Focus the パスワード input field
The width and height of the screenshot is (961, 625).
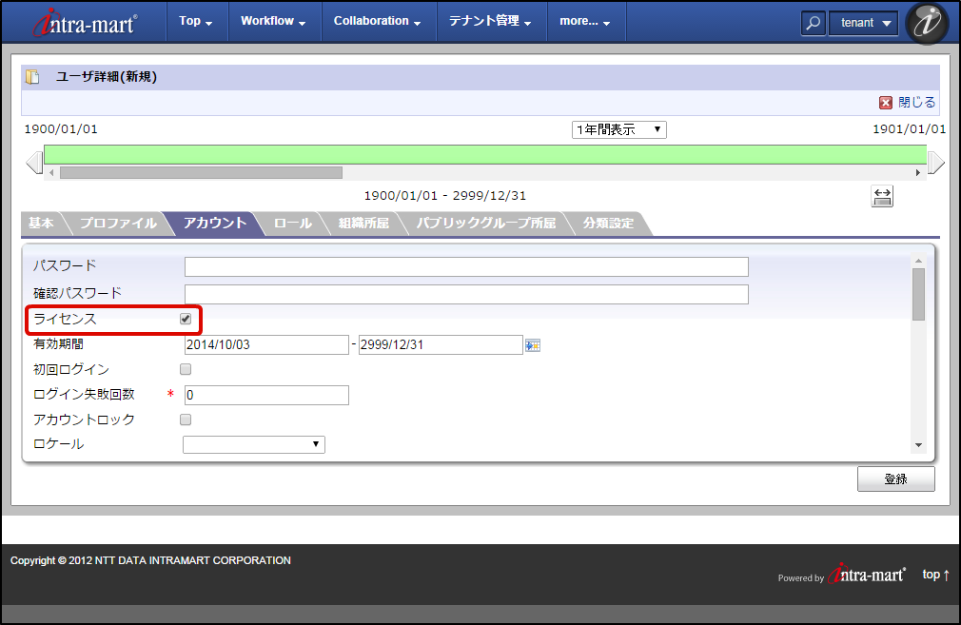coord(466,267)
